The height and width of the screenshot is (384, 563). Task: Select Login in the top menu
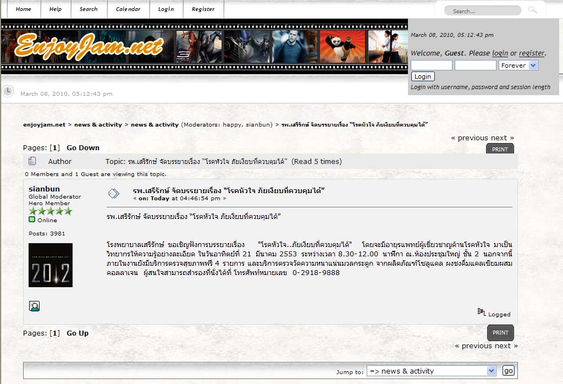166,9
